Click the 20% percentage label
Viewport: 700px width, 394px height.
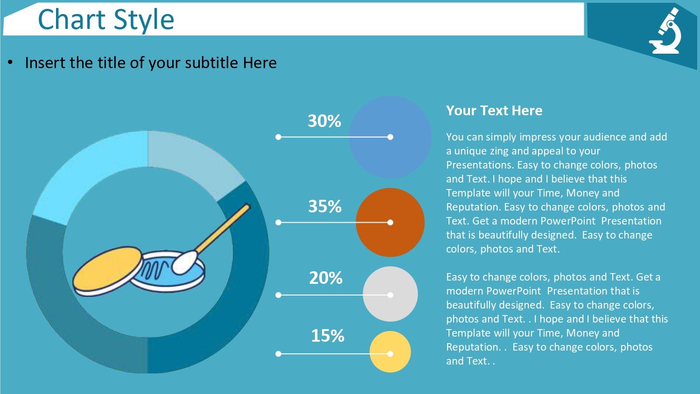click(326, 278)
